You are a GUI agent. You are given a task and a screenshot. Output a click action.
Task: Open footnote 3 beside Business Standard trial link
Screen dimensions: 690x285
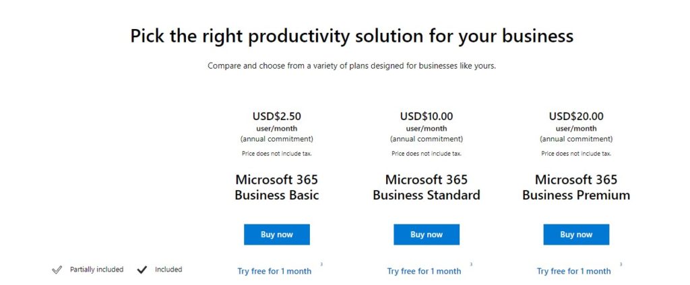click(471, 265)
